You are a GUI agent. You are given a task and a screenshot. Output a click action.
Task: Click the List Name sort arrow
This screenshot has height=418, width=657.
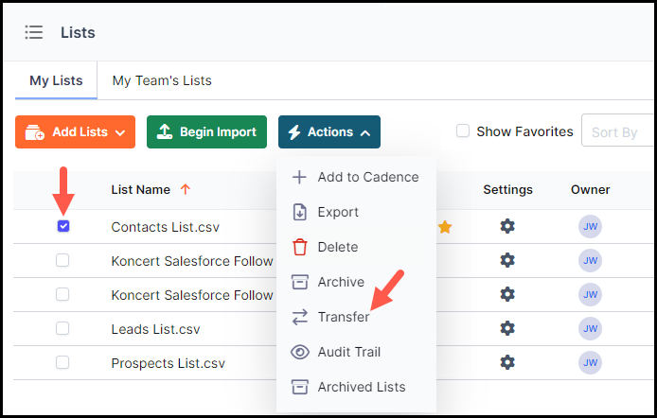186,189
